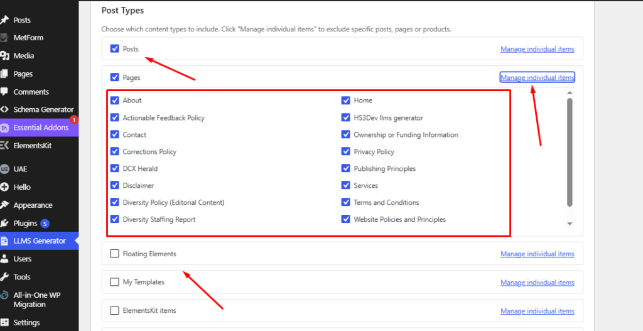Toggle the Website Policies and Principles checkbox

[x=346, y=219]
